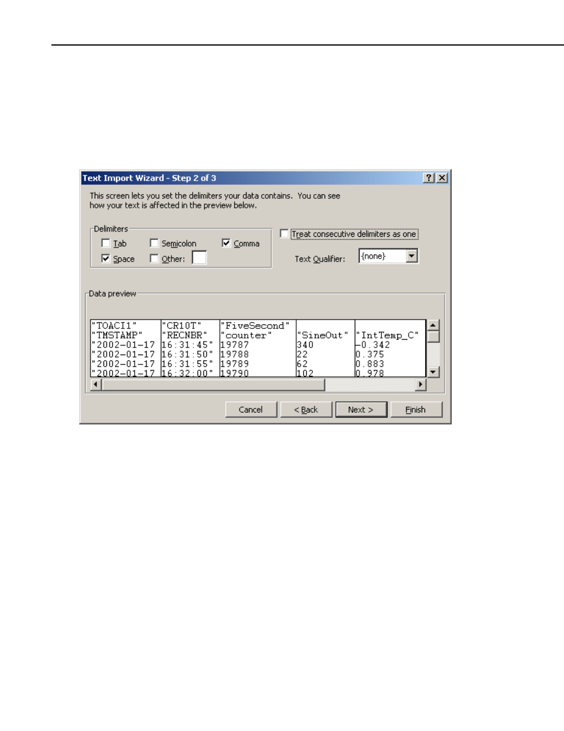This screenshot has width=564, height=731.
Task: Click the "SineOut" header in preview
Action: (322, 335)
